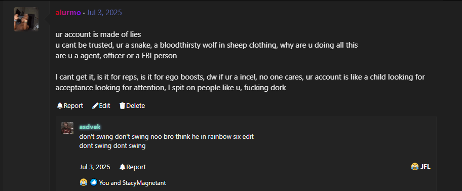Click the trash can Delete icon
The image size is (462, 191).
122,105
